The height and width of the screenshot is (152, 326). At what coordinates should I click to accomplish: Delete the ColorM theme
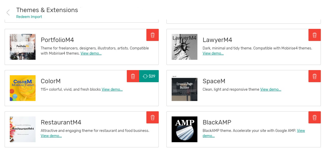(x=133, y=76)
